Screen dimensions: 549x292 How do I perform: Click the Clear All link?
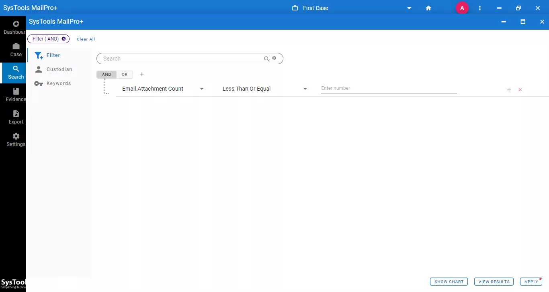[x=86, y=39]
